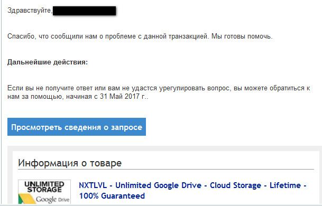Click the Информация о товаре heading
This screenshot has width=322, height=206.
[70, 163]
